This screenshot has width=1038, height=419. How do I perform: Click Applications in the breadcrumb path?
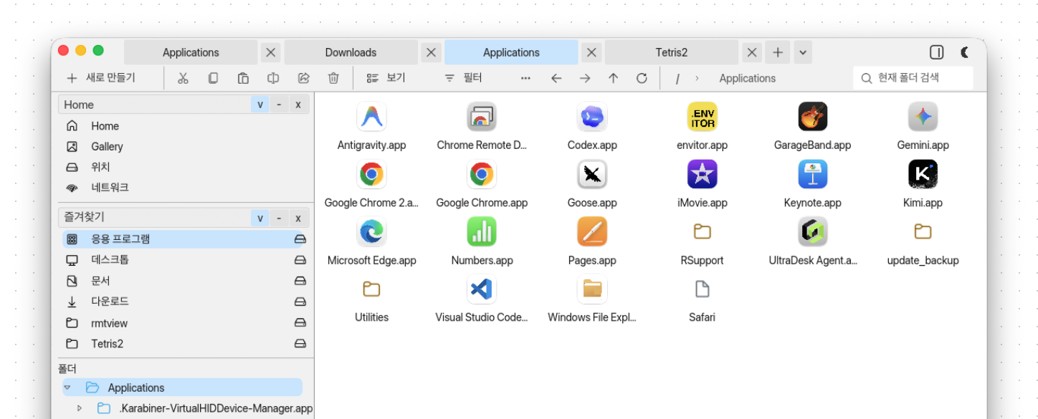click(x=747, y=78)
